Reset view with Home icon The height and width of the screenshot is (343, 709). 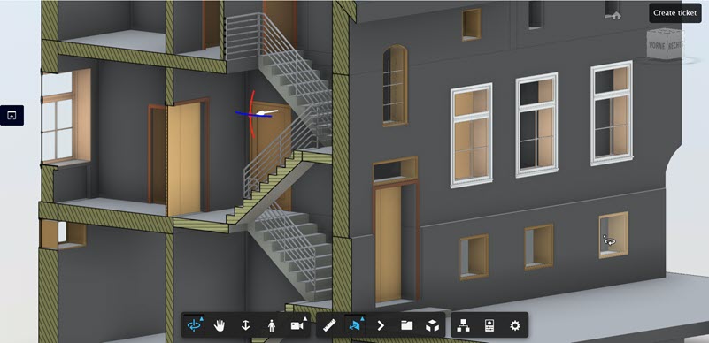coord(616,16)
